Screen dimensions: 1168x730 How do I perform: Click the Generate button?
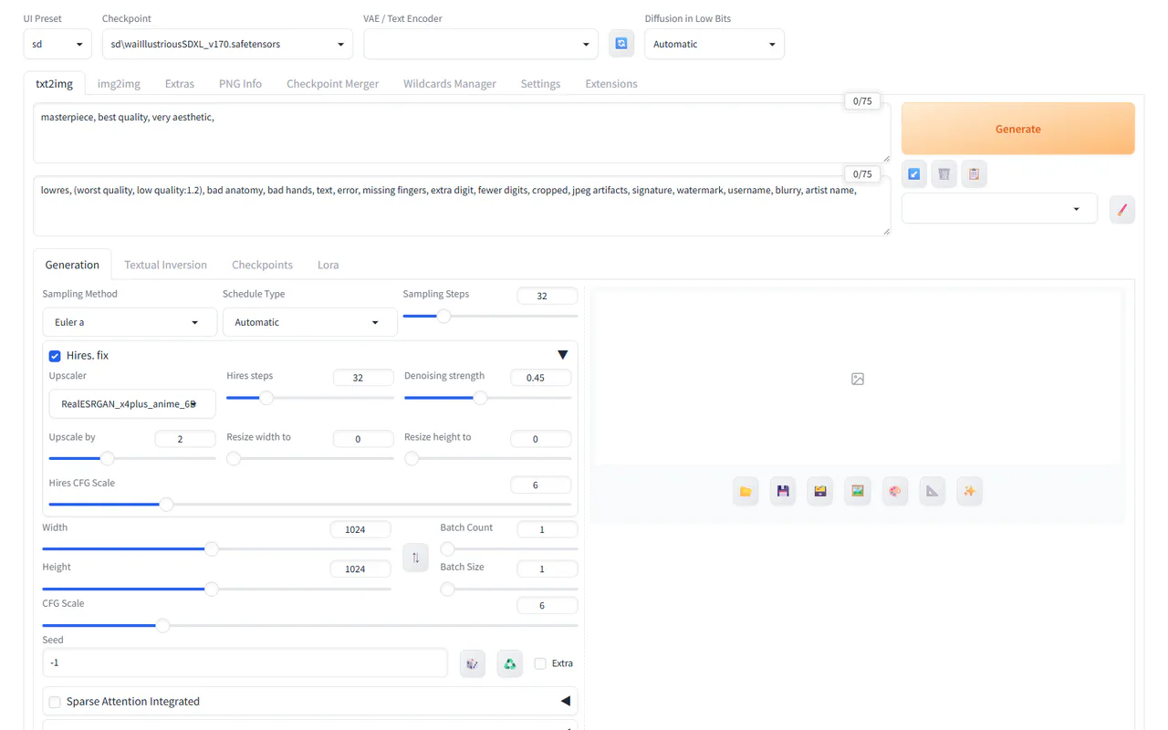click(x=1018, y=129)
